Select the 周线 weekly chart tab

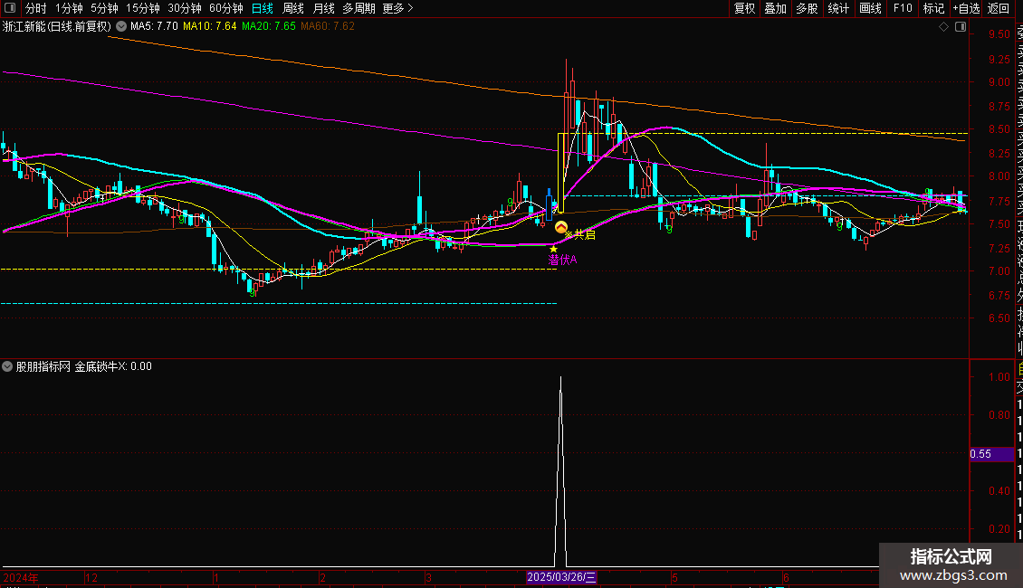coord(293,8)
